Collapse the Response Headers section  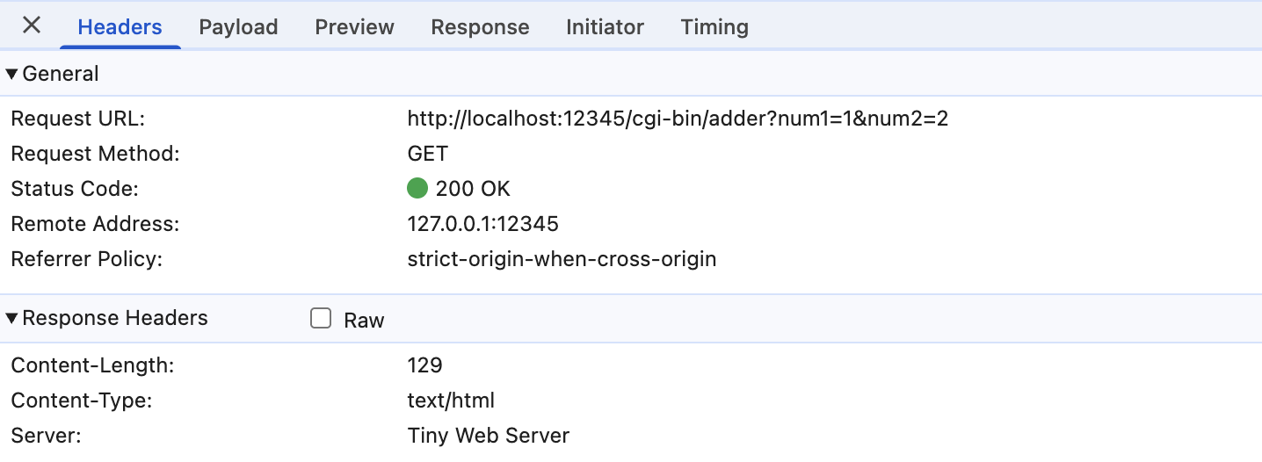pos(11,319)
